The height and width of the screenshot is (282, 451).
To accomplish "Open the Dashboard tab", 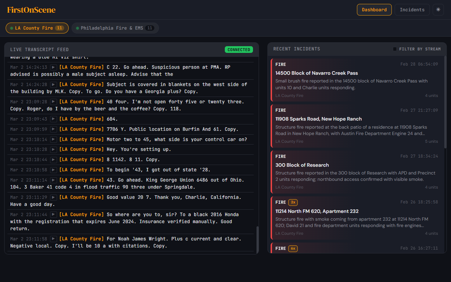I will click(x=374, y=10).
